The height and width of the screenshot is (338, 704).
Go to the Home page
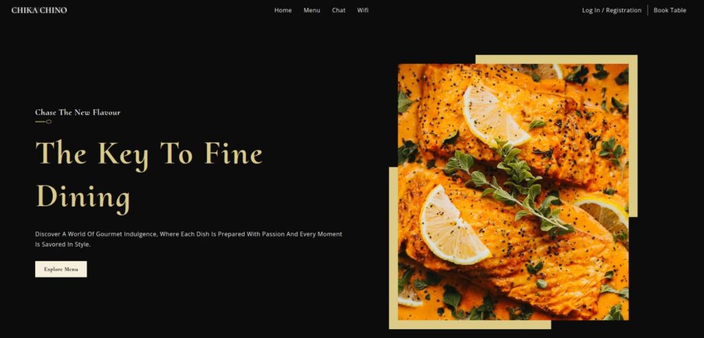283,10
